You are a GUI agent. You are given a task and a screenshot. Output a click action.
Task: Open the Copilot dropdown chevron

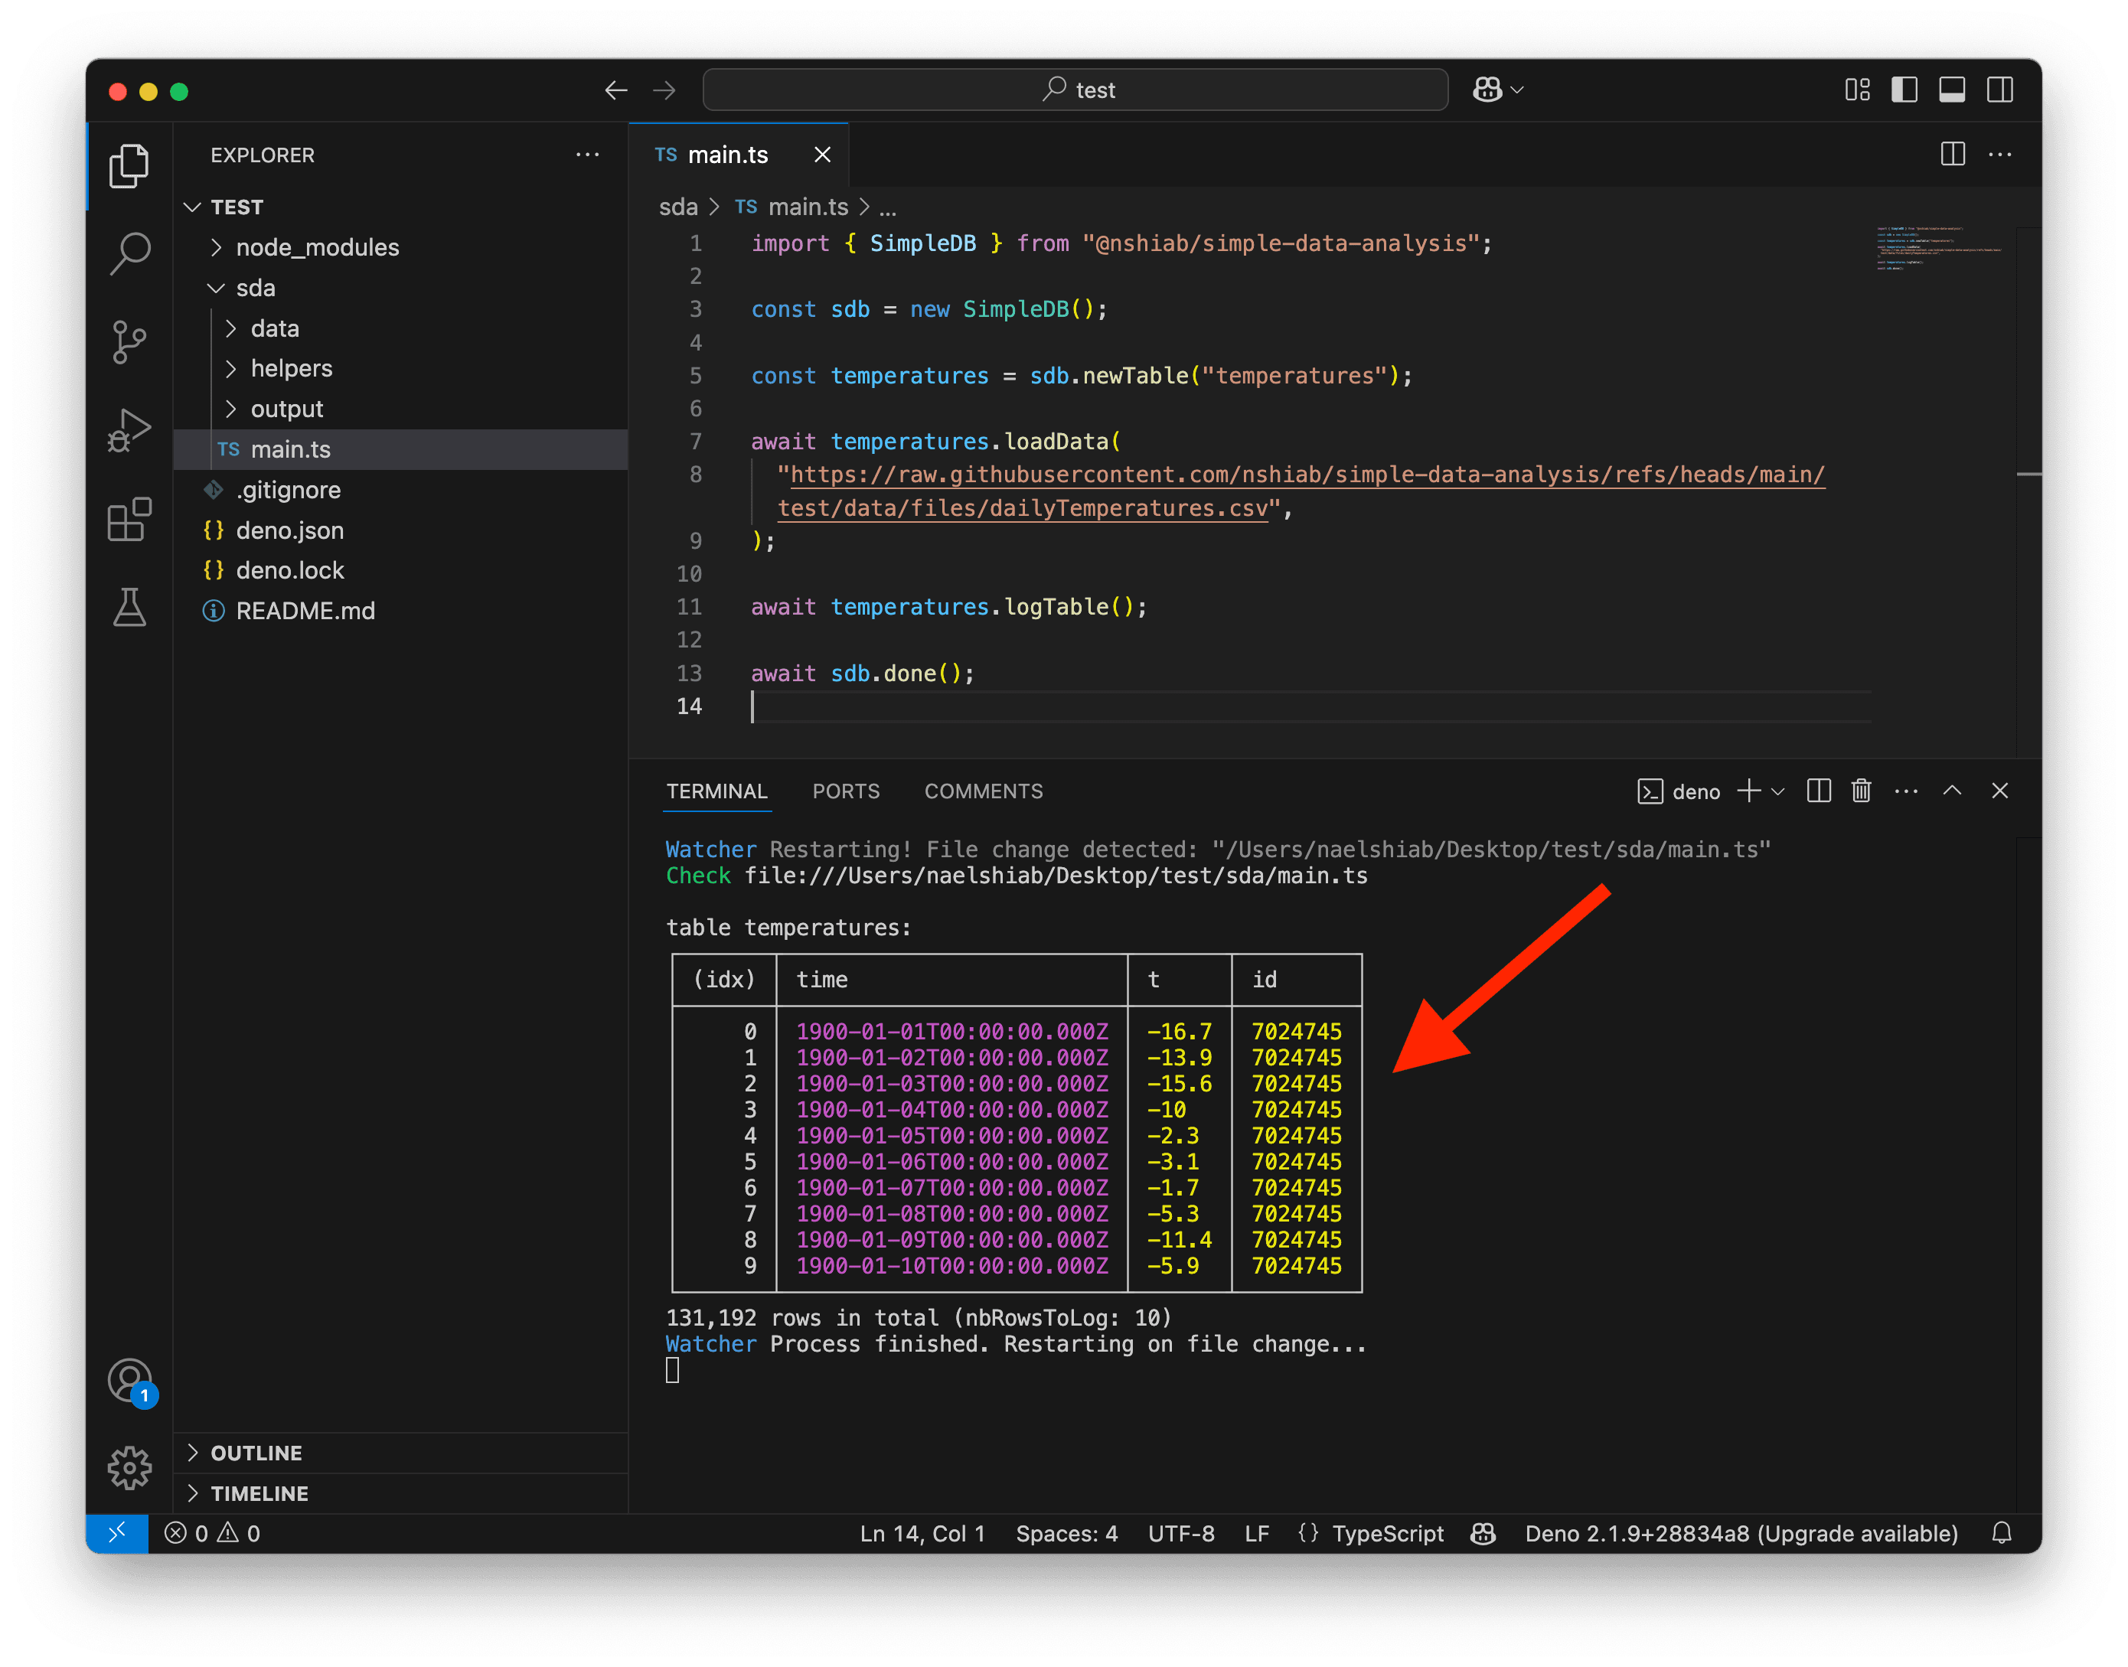click(1517, 90)
